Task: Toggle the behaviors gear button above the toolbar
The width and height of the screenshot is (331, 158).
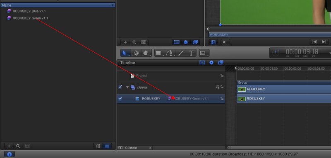Action: click(186, 42)
